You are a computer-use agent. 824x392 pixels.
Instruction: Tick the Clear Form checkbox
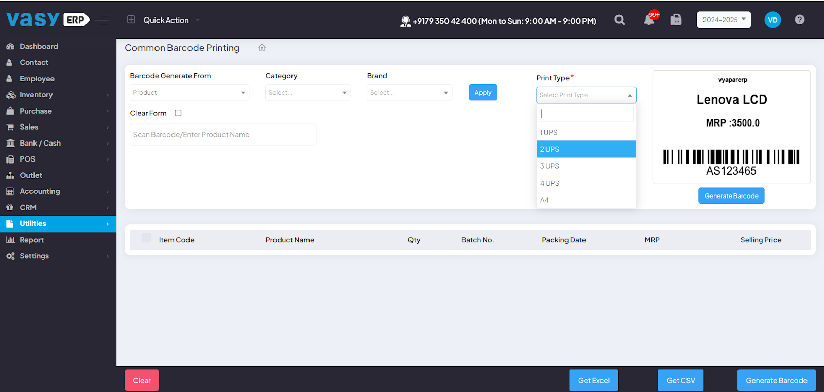click(178, 113)
